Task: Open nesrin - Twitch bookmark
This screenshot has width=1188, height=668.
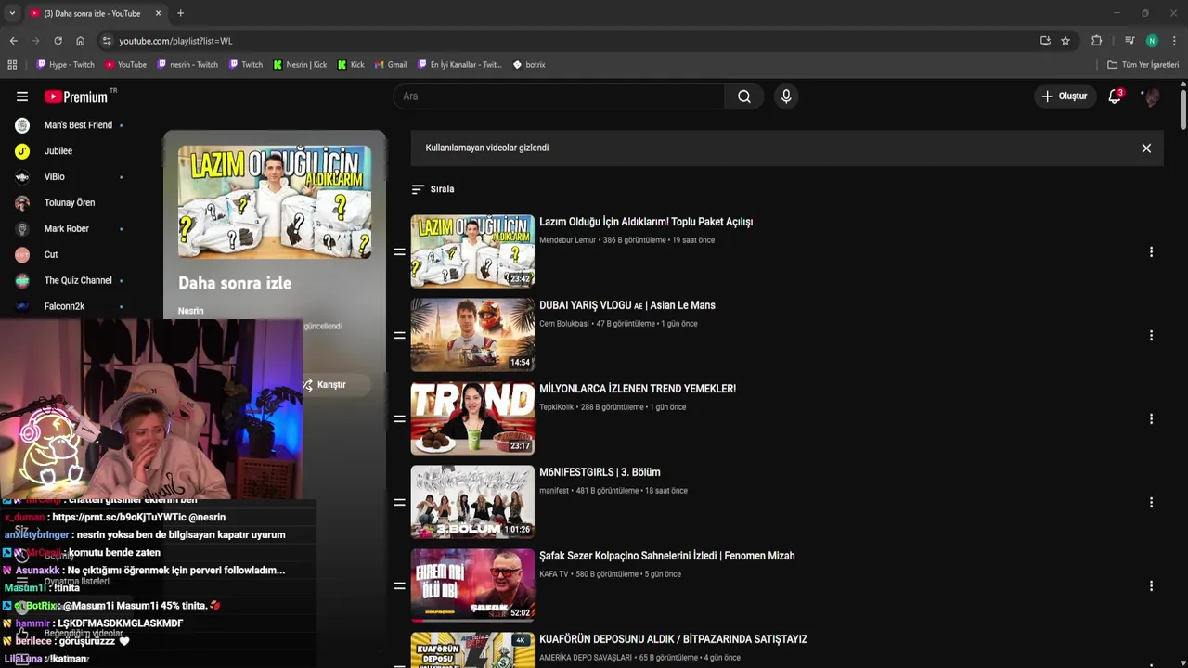Action: [x=187, y=65]
